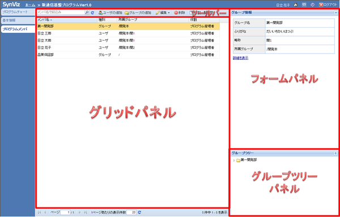Click the グループの追加 button
The width and height of the screenshot is (340, 217).
(138, 13)
